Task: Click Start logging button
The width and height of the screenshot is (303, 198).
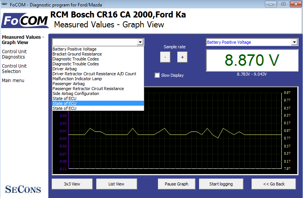Action: pyautogui.click(x=221, y=184)
